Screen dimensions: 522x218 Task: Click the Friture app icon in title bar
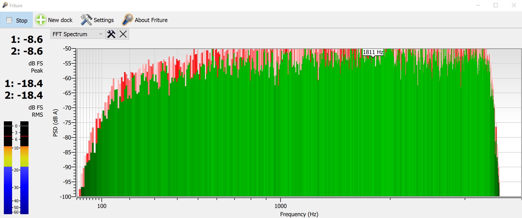pos(5,5)
